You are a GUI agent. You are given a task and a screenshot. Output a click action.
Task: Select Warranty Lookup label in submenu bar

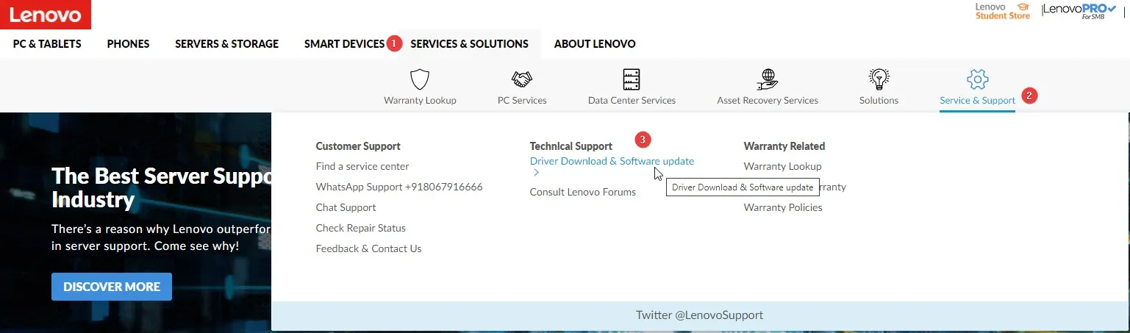tap(420, 100)
